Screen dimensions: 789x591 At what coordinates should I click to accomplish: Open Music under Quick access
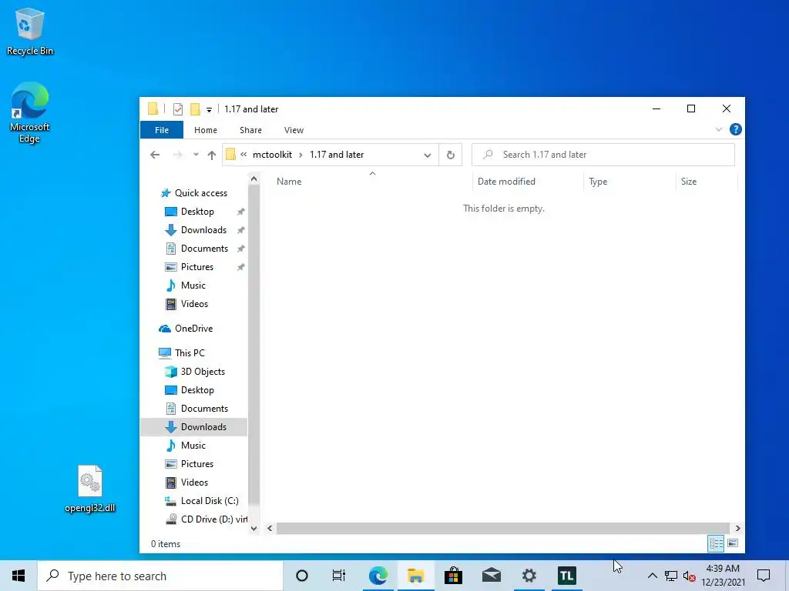coord(193,285)
